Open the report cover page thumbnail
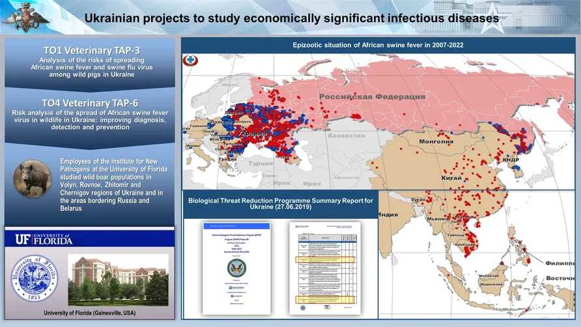The width and height of the screenshot is (581, 327). pos(236,267)
